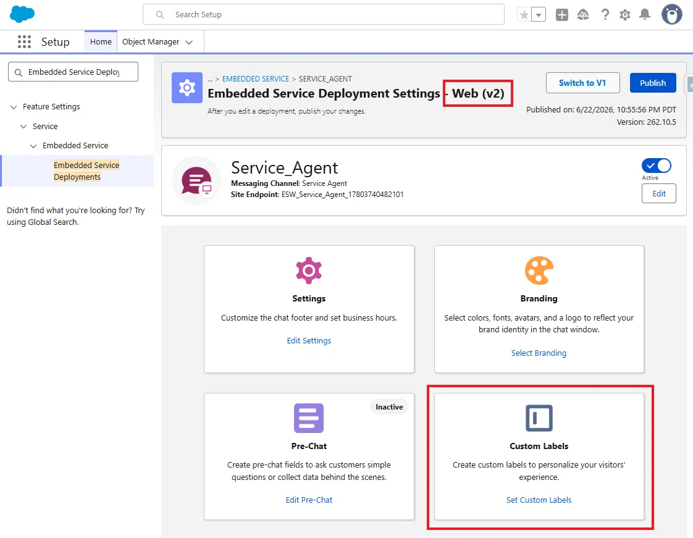
Task: Open the global create plus icon
Action: [561, 15]
